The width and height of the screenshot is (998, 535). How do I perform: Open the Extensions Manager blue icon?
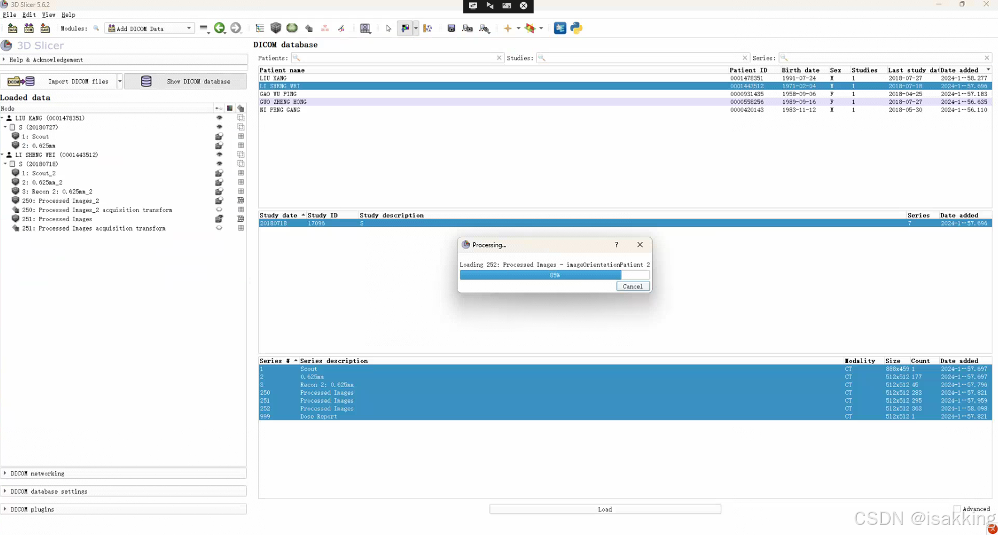560,28
